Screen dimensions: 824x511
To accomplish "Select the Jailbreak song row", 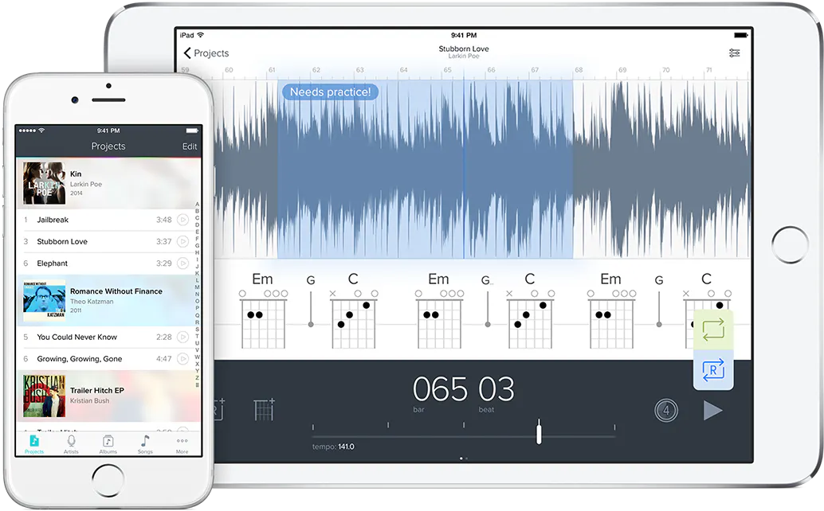I will pyautogui.click(x=105, y=220).
